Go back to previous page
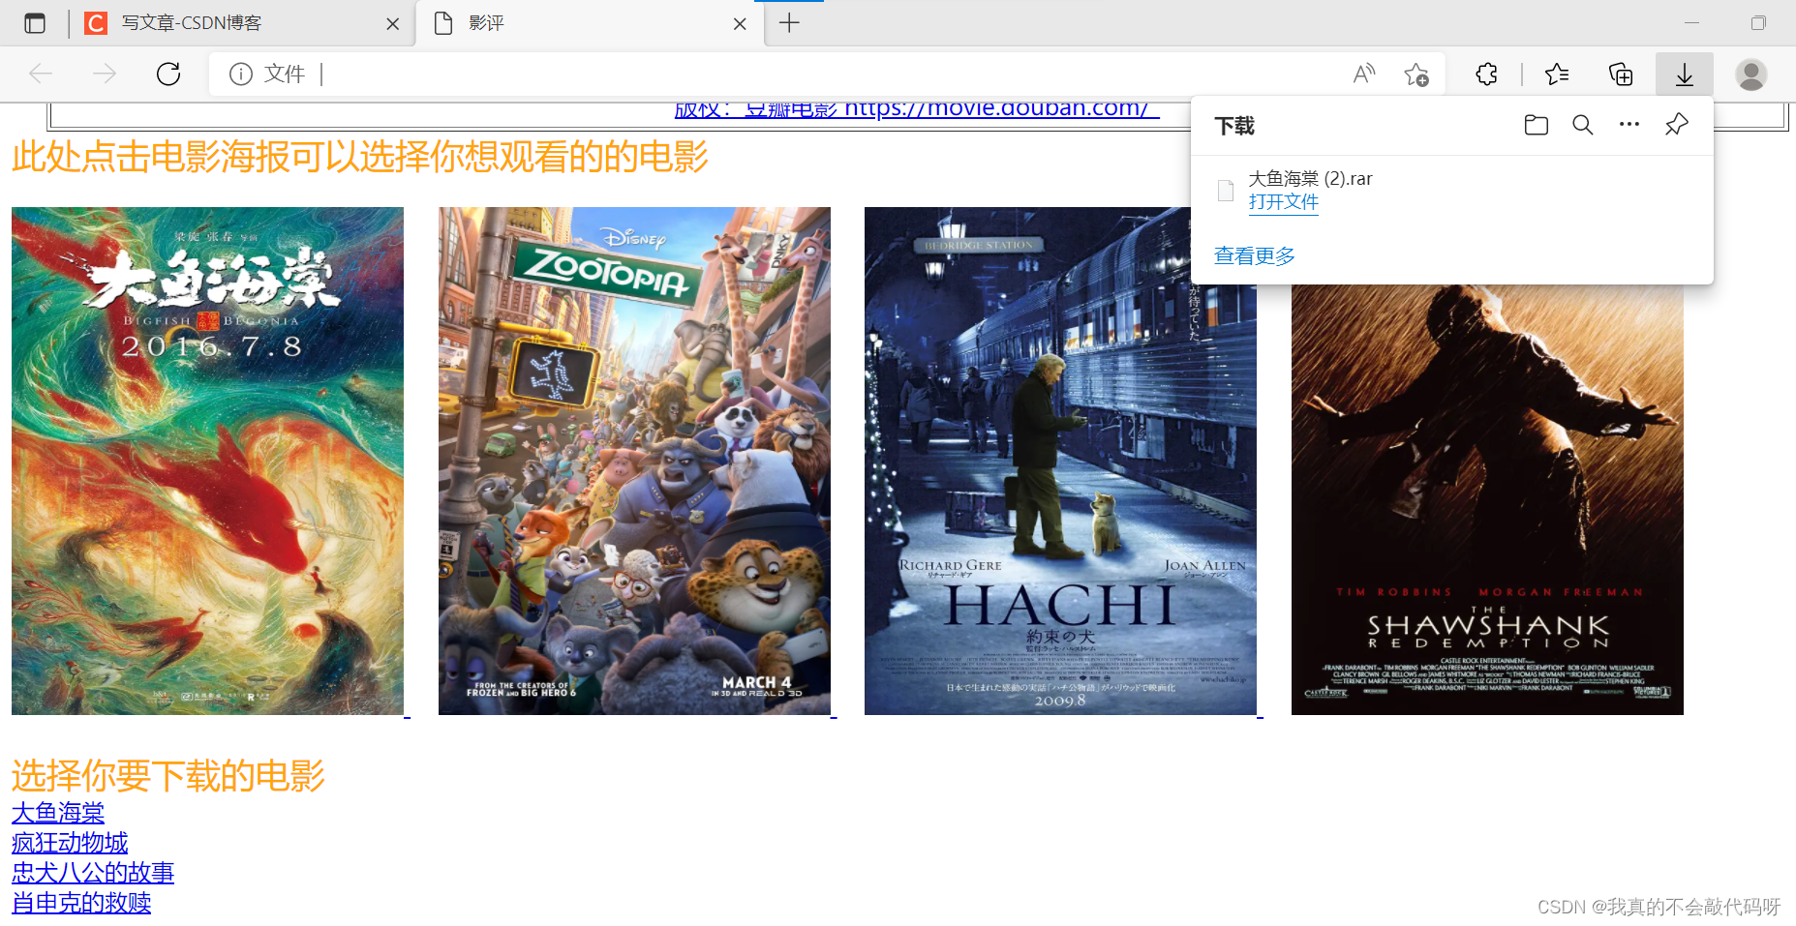Image resolution: width=1796 pixels, height=926 pixels. pos(41,74)
